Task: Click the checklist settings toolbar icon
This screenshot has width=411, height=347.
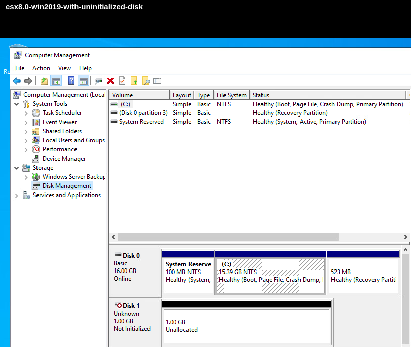Action: point(157,81)
